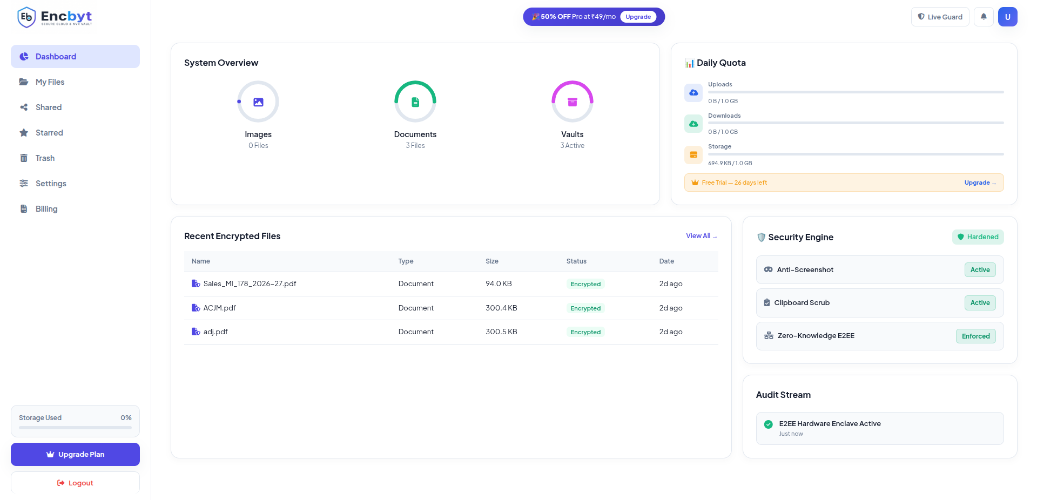Click the Clipboard Scrub icon
The height and width of the screenshot is (500, 1037).
click(767, 302)
